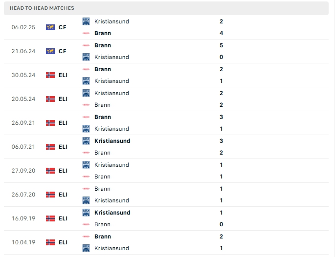Click Brann's score of 5 on 21.06.24

coord(222,45)
